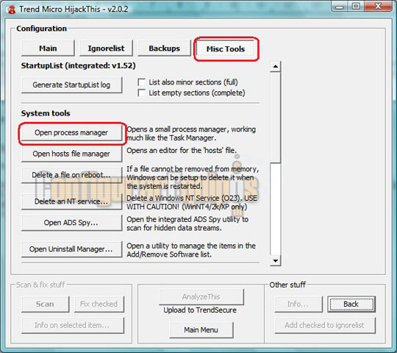Click the HijackThis app icon in title bar

point(11,10)
